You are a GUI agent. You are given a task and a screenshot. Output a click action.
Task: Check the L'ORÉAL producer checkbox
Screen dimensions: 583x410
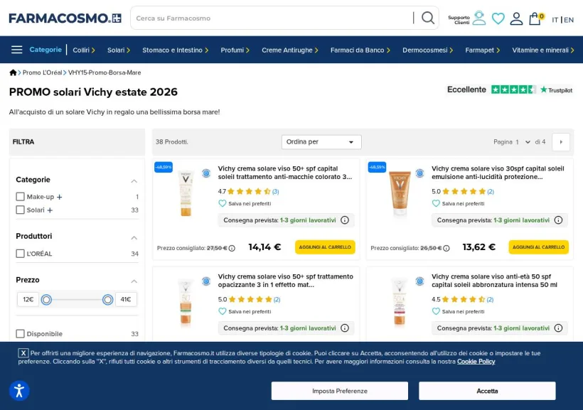point(21,254)
